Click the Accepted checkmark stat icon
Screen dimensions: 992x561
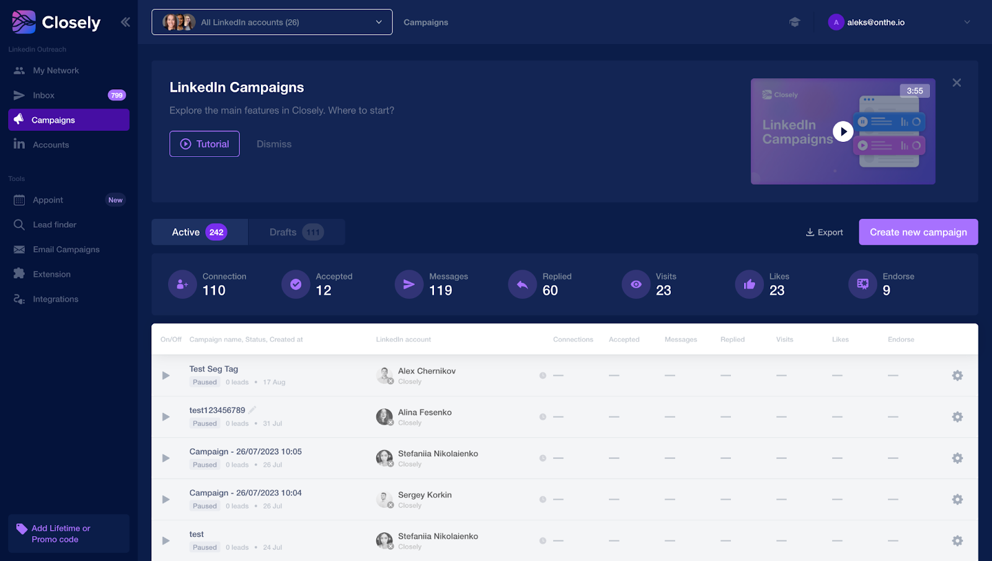click(296, 285)
